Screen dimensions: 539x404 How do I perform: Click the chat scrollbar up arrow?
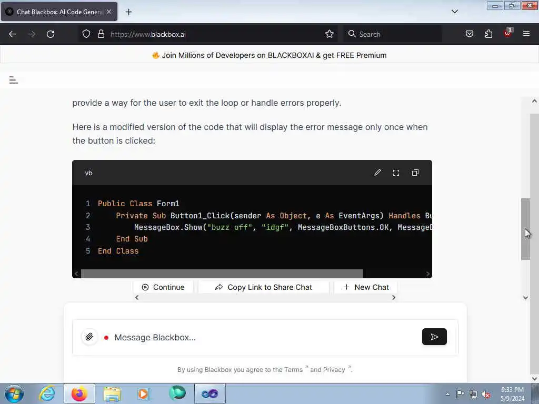pyautogui.click(x=534, y=102)
